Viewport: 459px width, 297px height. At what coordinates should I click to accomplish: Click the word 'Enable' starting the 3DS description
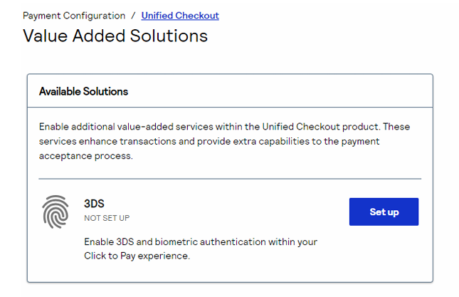tap(99, 242)
